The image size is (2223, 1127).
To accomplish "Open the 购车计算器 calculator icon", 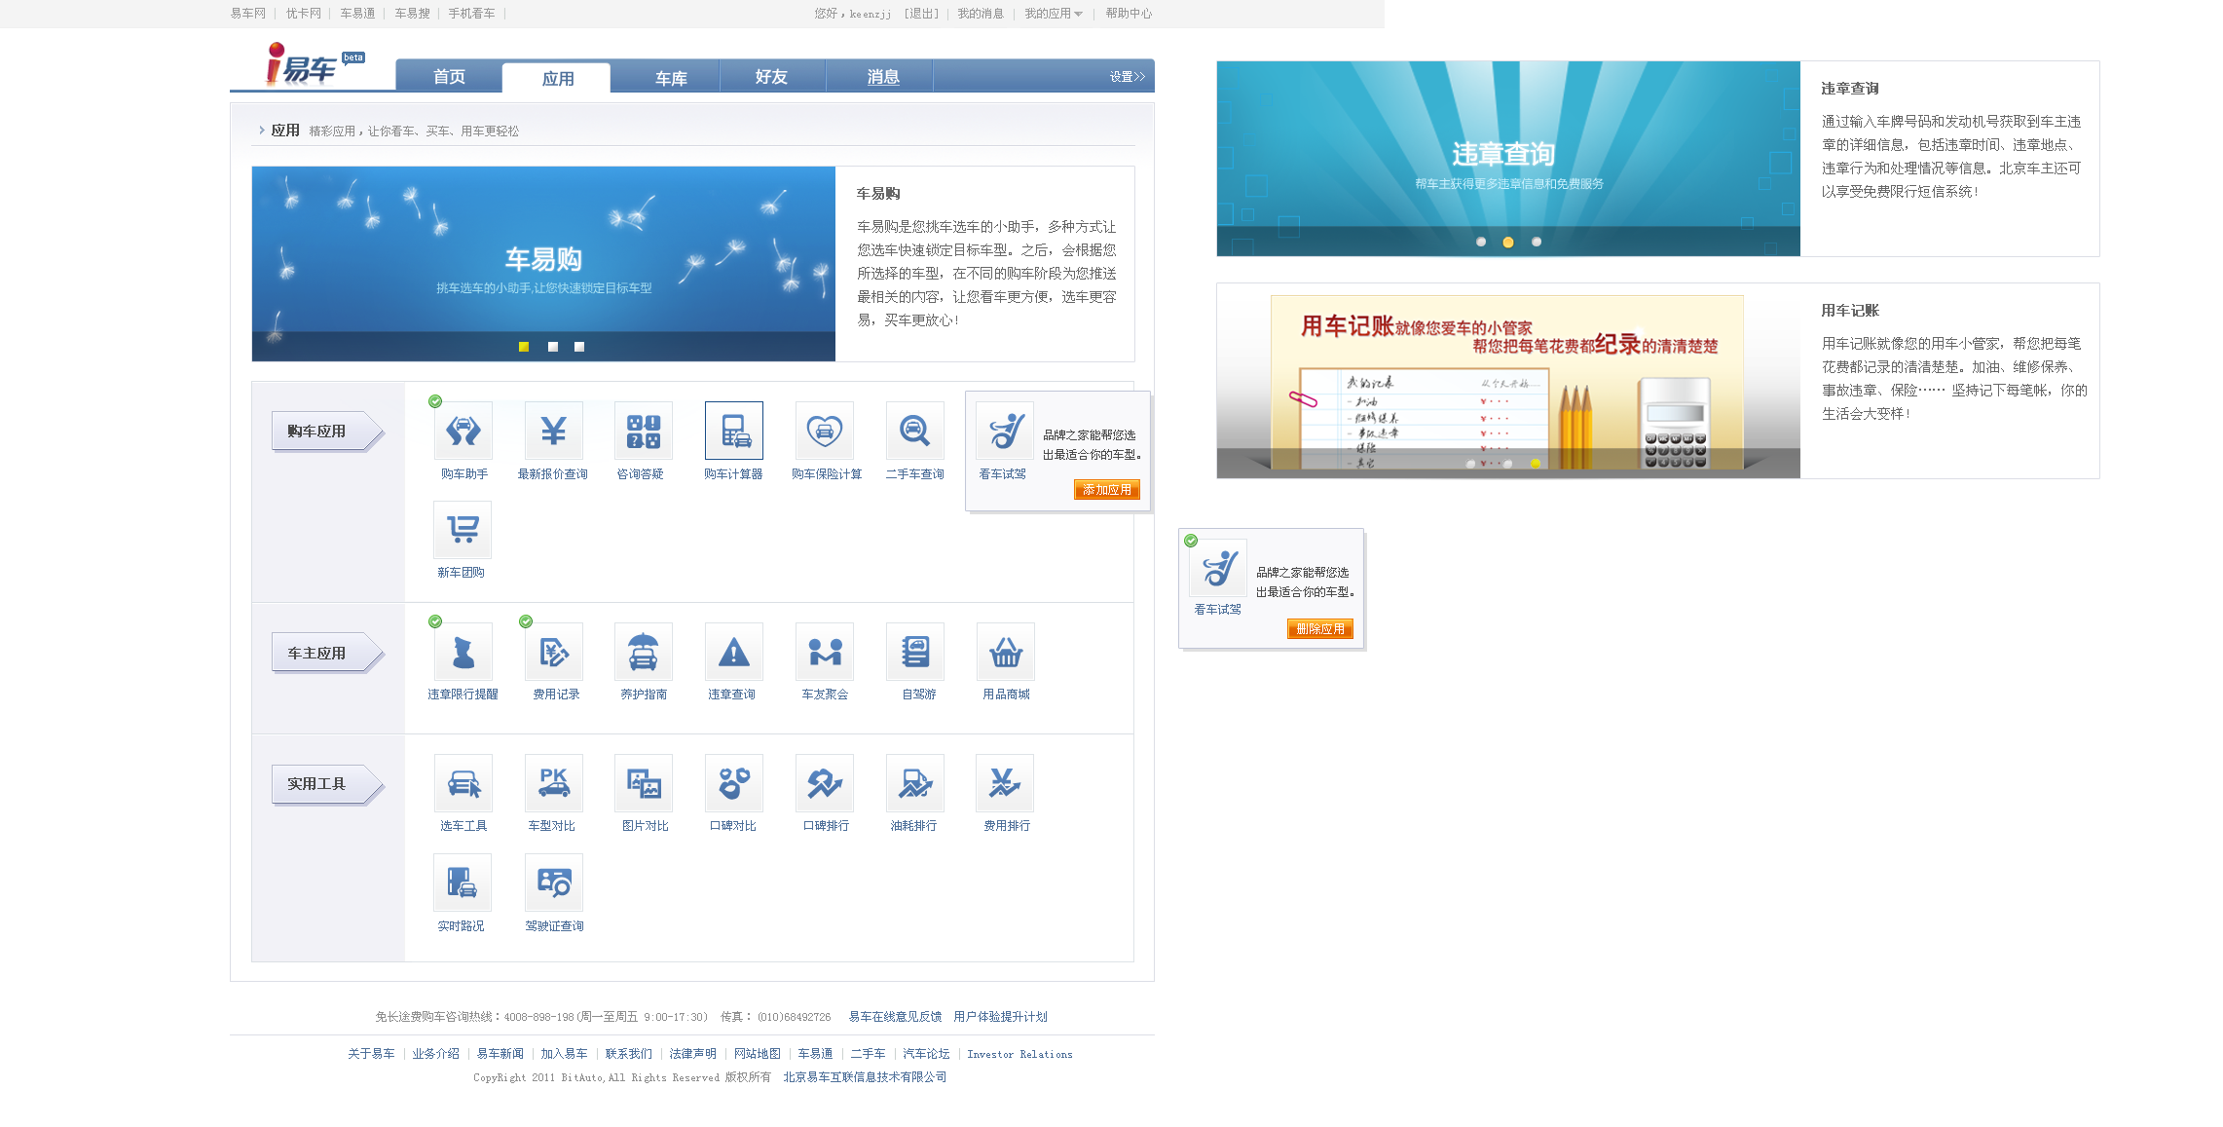I will click(x=733, y=431).
